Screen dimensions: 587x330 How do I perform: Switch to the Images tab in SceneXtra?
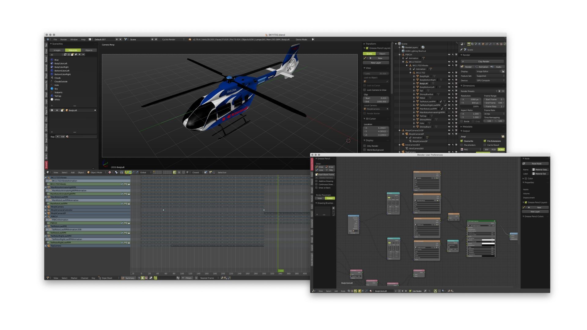pyautogui.click(x=57, y=50)
